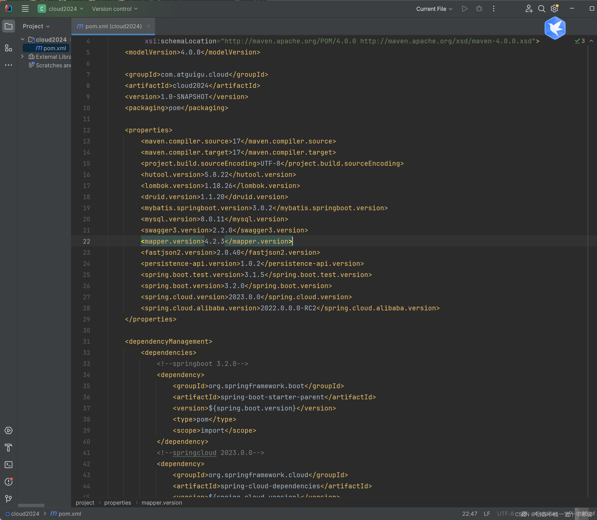Screen dimensions: 597x520
Task: Open the Problems tool window
Action: pyautogui.click(x=9, y=482)
